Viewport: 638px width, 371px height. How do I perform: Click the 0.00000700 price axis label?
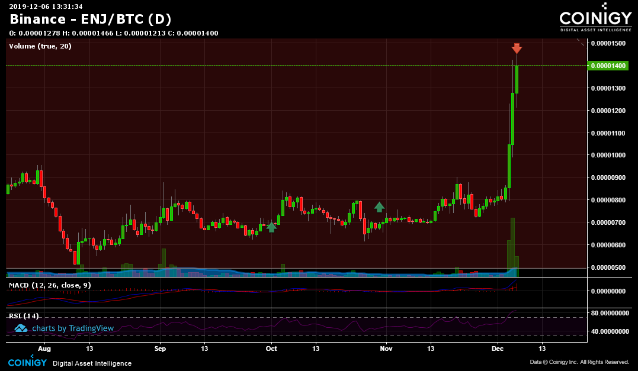[608, 222]
